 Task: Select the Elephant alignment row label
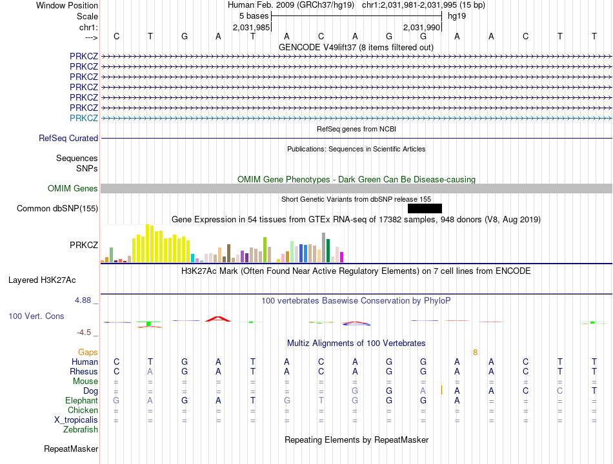pos(82,401)
